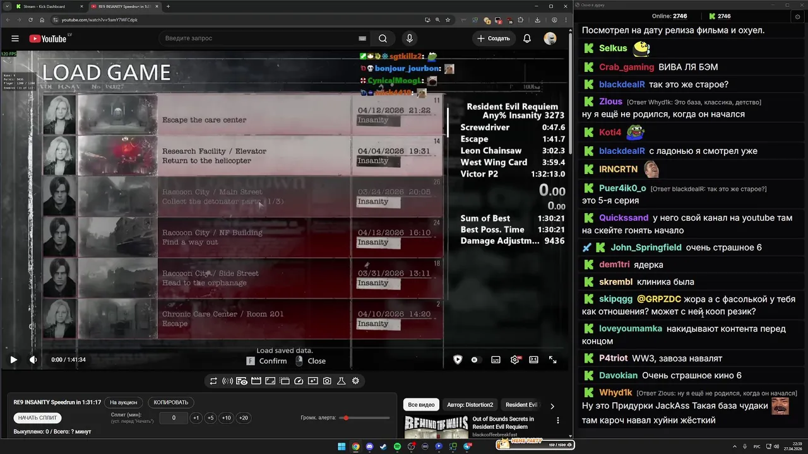Toggle subtitles on the player
The height and width of the screenshot is (454, 808).
coord(496,360)
